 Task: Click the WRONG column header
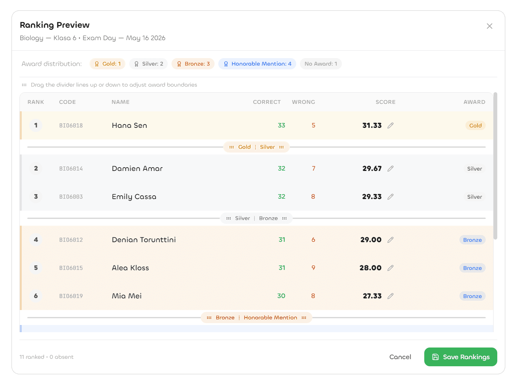coord(304,102)
